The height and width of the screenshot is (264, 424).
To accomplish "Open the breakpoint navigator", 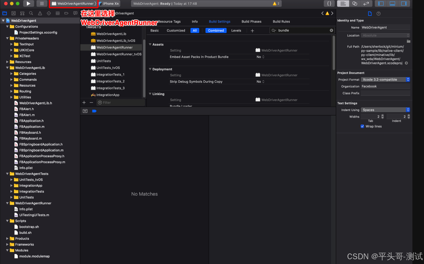I will pyautogui.click(x=66, y=13).
